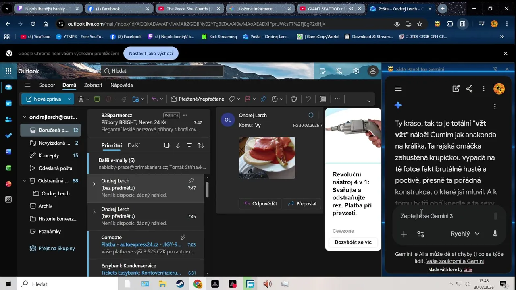
Task: Click Přeposlat forward button
Action: 302,204
